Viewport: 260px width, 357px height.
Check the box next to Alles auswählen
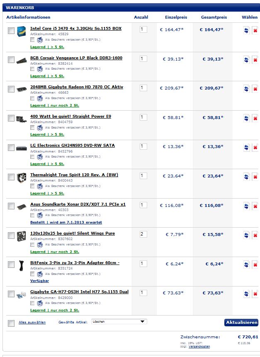(x=11, y=323)
